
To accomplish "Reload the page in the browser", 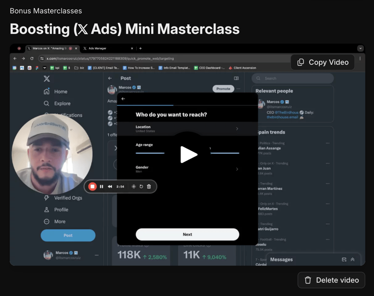I will click(32, 58).
